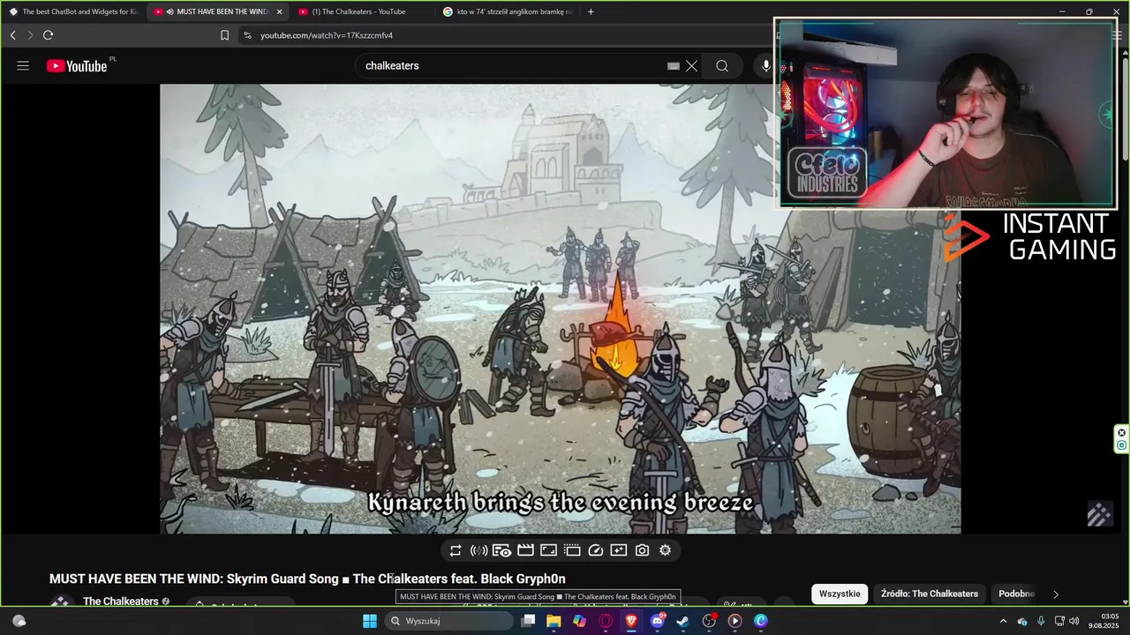Image resolution: width=1130 pixels, height=635 pixels.
Task: Open the on-screen keyboard icon in search
Action: [674, 65]
